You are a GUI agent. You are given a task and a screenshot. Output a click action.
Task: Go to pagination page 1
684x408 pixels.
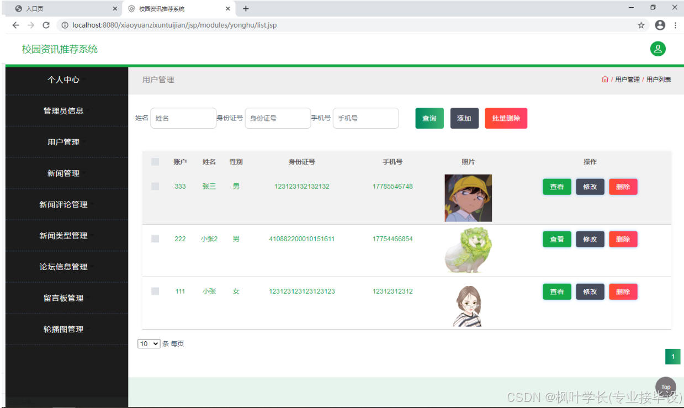(x=673, y=357)
